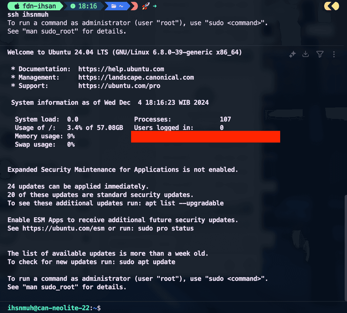Click the "3.4% of 57.08GB" disk usage value
This screenshot has width=347, height=313.
(x=95, y=128)
